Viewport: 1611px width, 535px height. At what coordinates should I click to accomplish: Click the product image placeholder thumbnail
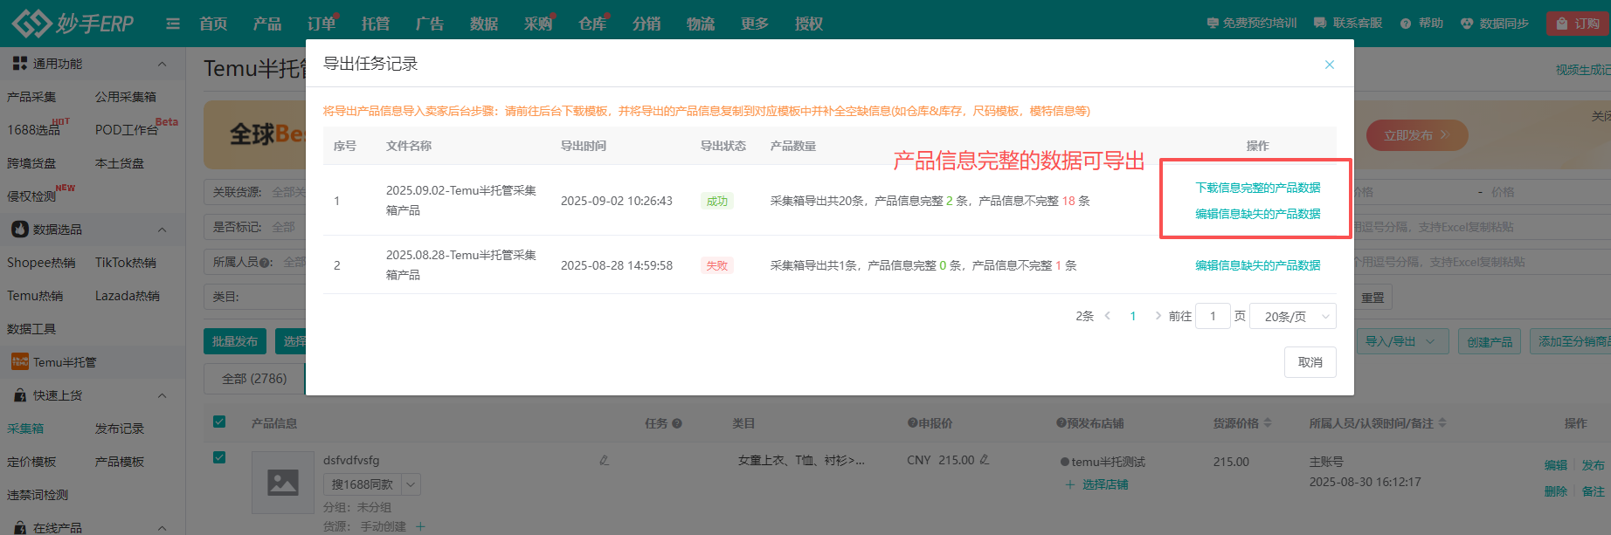click(x=283, y=483)
